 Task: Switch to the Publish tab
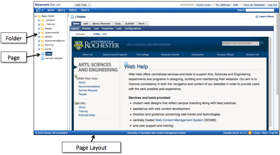pyautogui.click(x=129, y=24)
